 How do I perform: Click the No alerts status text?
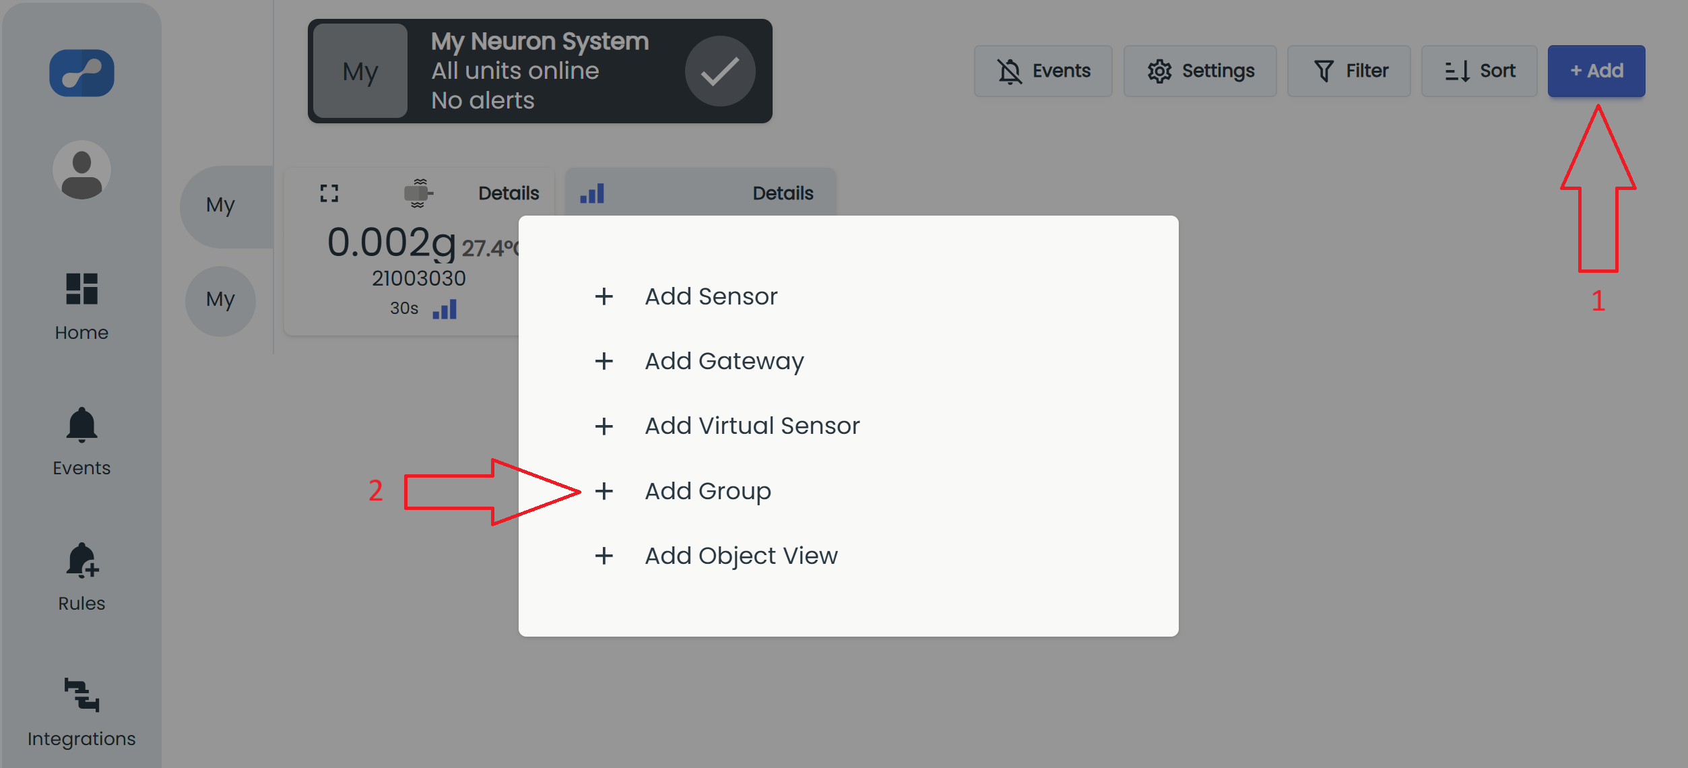(483, 100)
